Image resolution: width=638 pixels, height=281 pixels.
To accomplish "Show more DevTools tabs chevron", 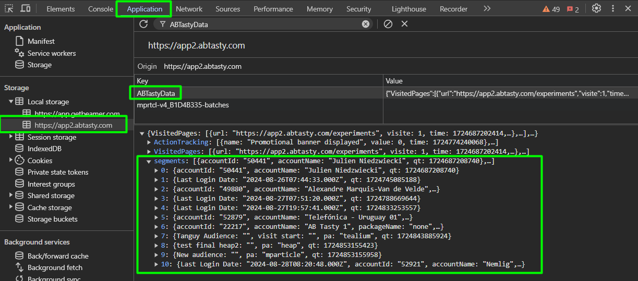I will pyautogui.click(x=487, y=9).
